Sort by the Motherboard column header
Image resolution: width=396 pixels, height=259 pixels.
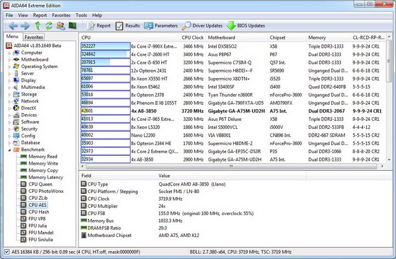[236, 37]
